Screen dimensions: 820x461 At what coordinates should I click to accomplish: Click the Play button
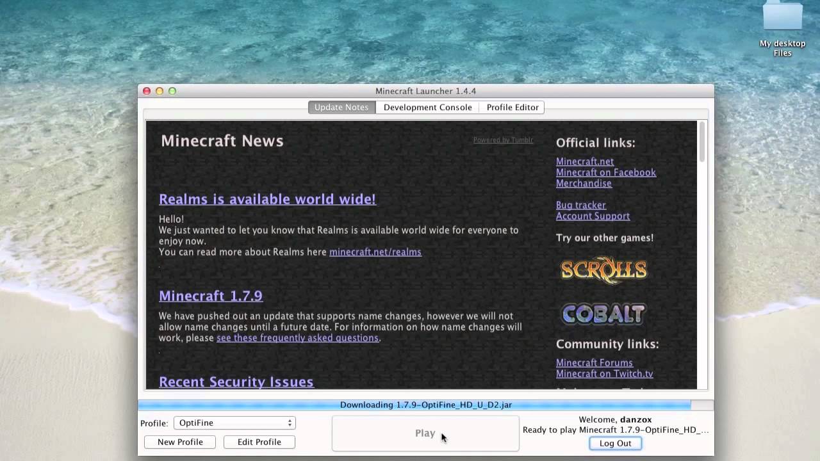coord(425,433)
